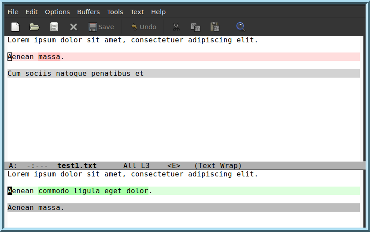Open the Help menu

[x=158, y=12]
